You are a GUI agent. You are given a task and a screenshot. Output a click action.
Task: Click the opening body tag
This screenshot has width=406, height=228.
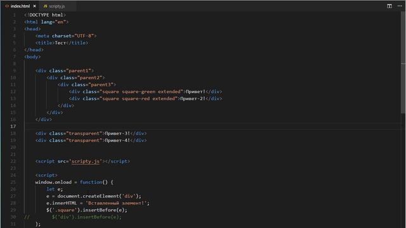(x=32, y=57)
